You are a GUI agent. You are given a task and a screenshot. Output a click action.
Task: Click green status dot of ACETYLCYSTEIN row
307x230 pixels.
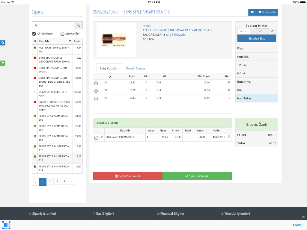click(35, 48)
